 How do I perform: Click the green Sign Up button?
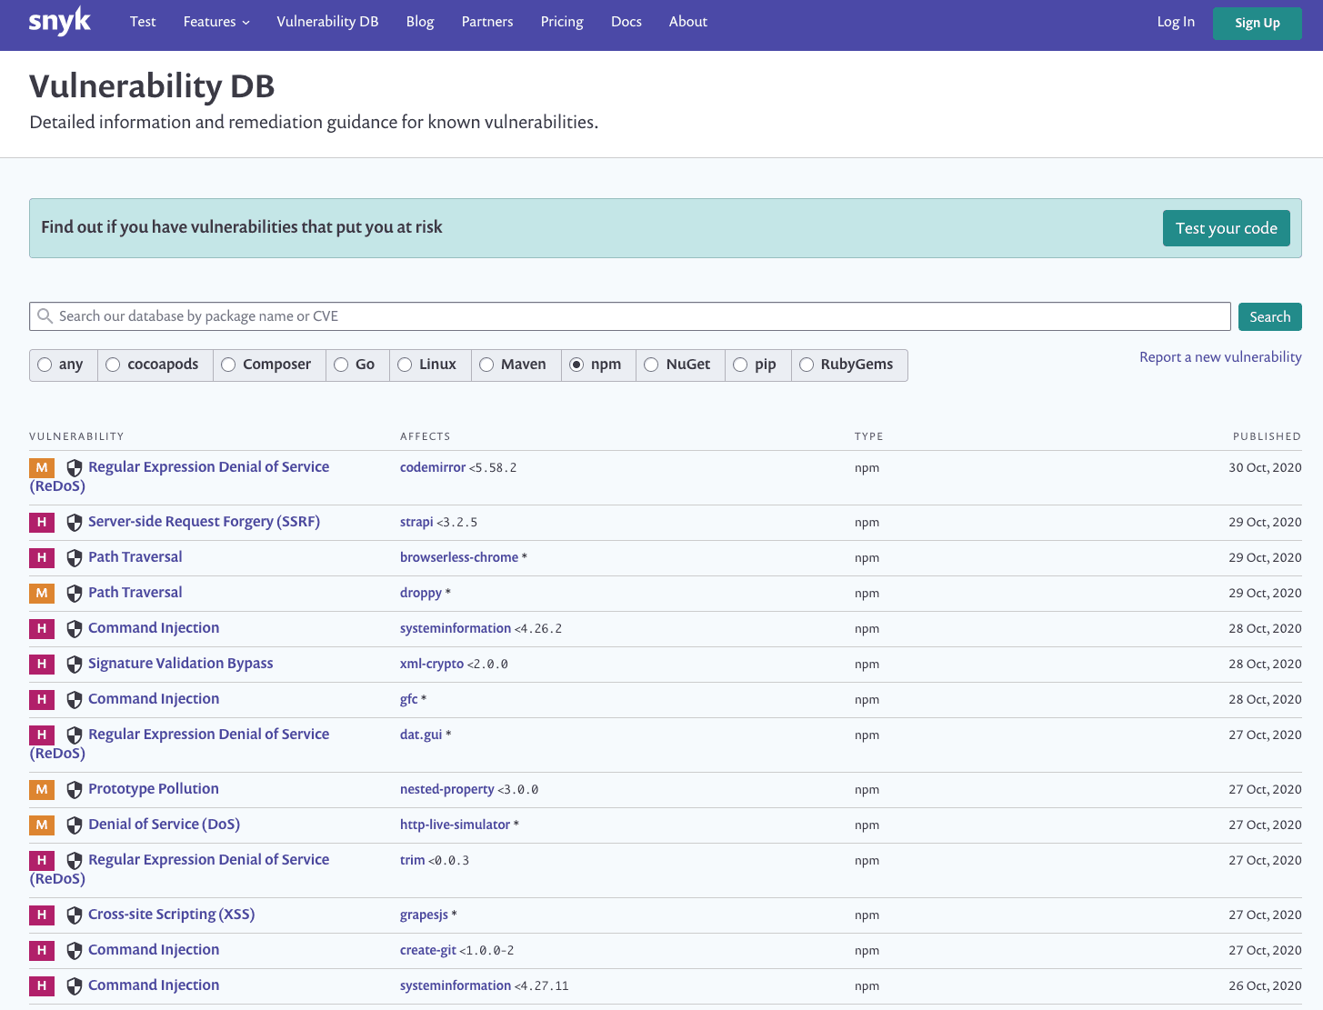click(1257, 23)
